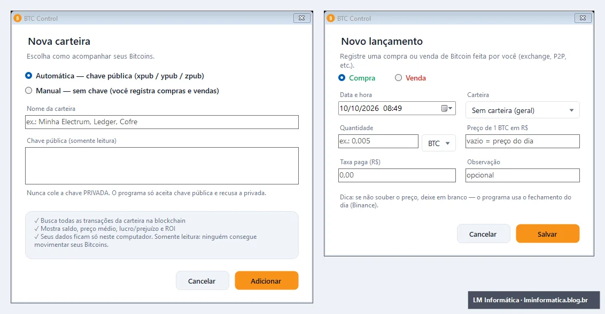Click into the Chave pública text area

click(161, 166)
